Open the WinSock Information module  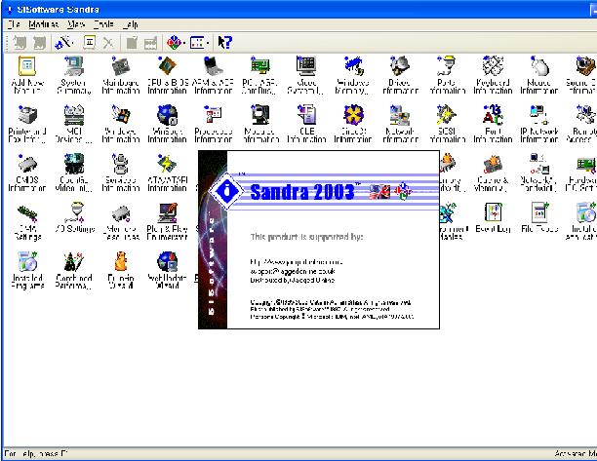[167, 124]
